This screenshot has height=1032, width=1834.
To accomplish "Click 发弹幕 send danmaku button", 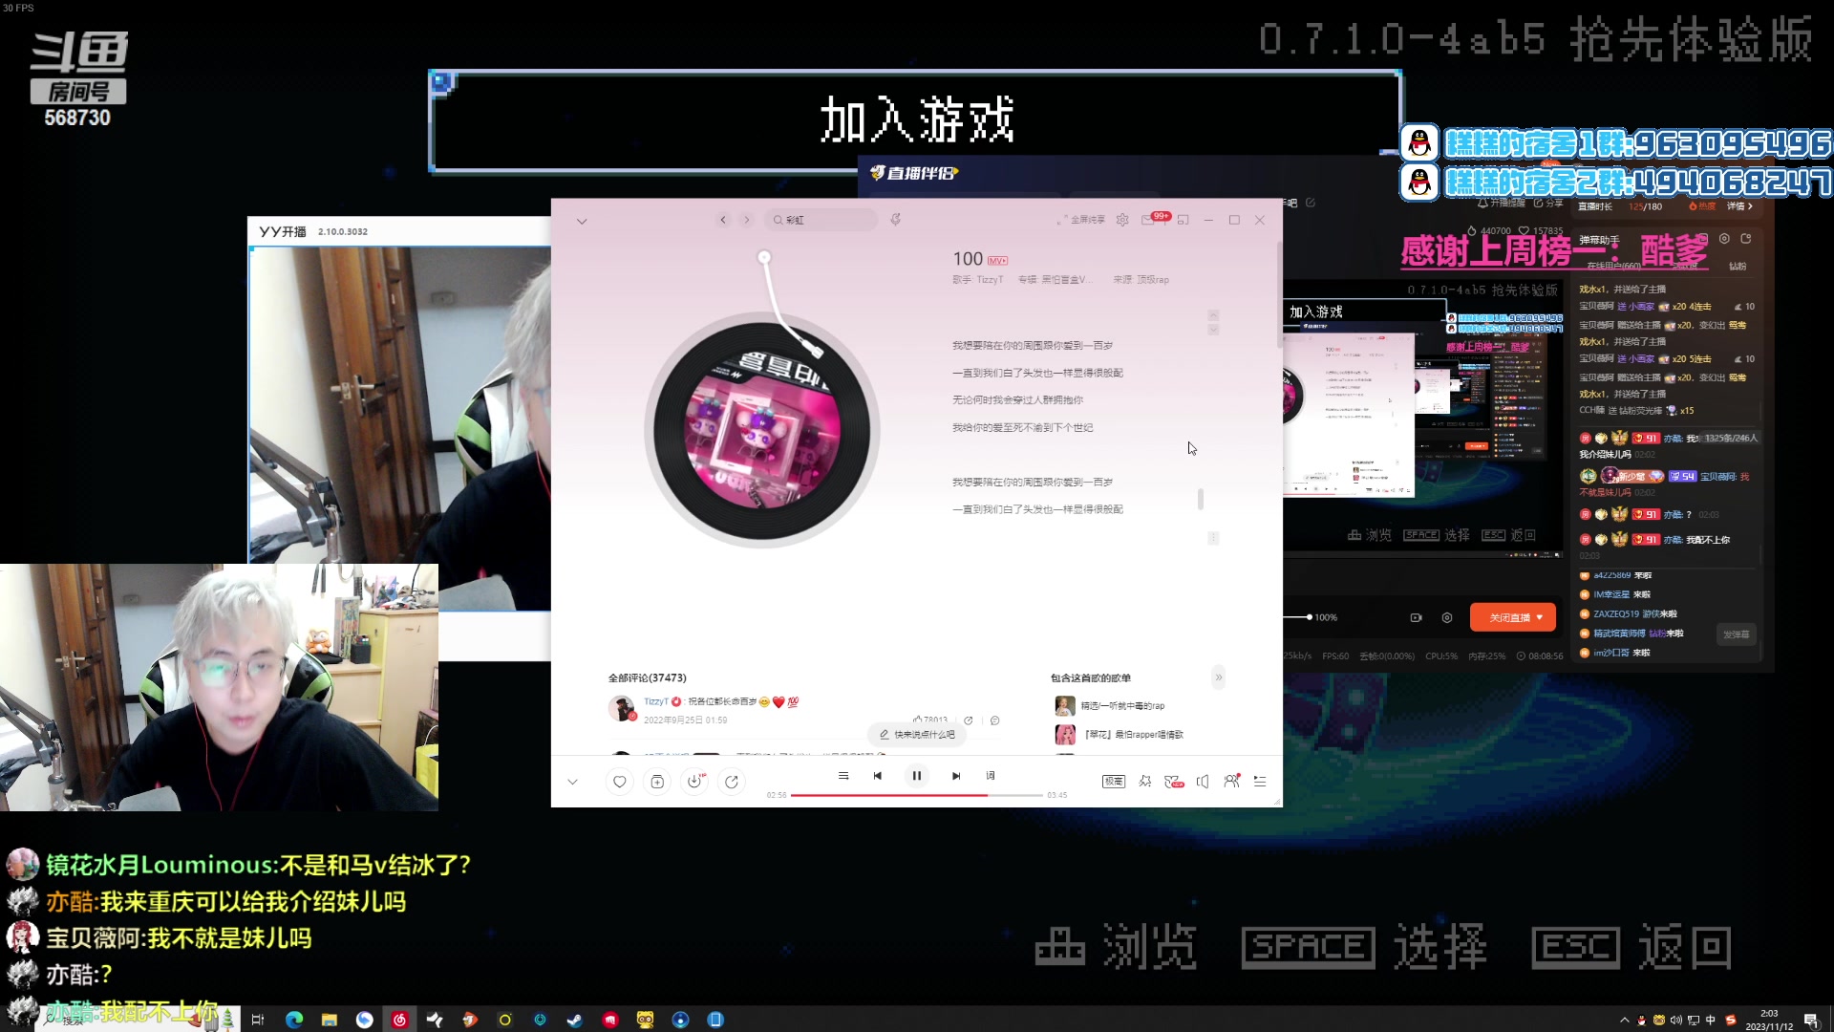I will pyautogui.click(x=1737, y=634).
